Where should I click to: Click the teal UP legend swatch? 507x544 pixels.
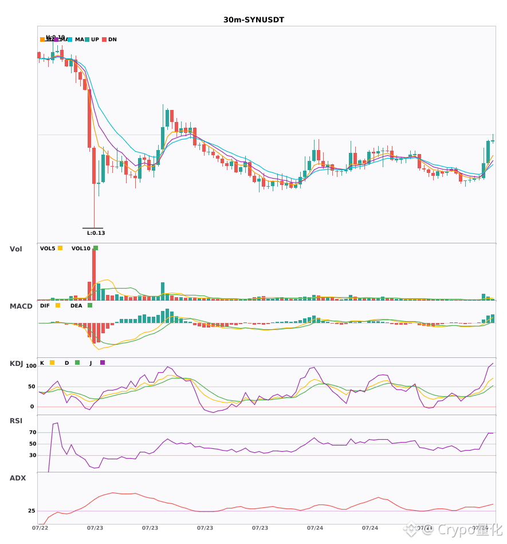(x=87, y=40)
